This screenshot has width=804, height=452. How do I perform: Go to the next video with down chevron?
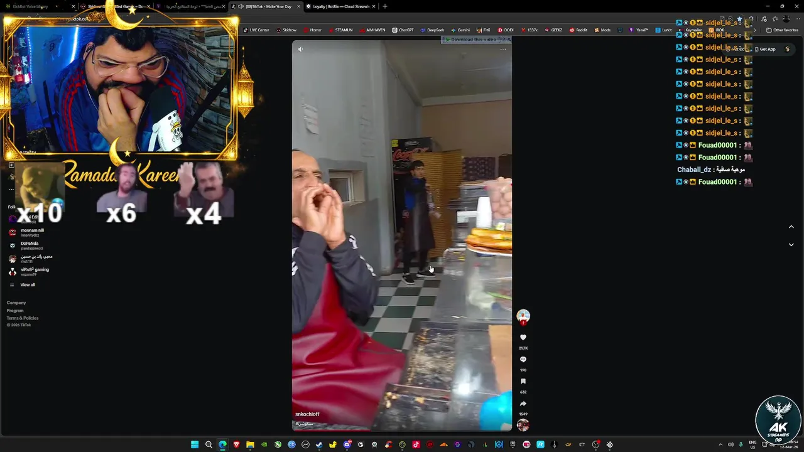pyautogui.click(x=791, y=244)
